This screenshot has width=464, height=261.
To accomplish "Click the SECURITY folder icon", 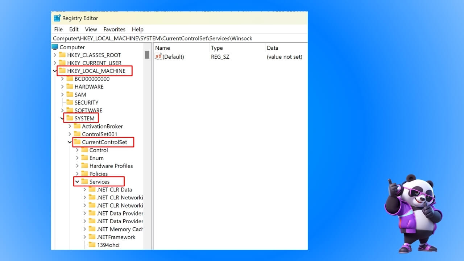I will click(70, 103).
